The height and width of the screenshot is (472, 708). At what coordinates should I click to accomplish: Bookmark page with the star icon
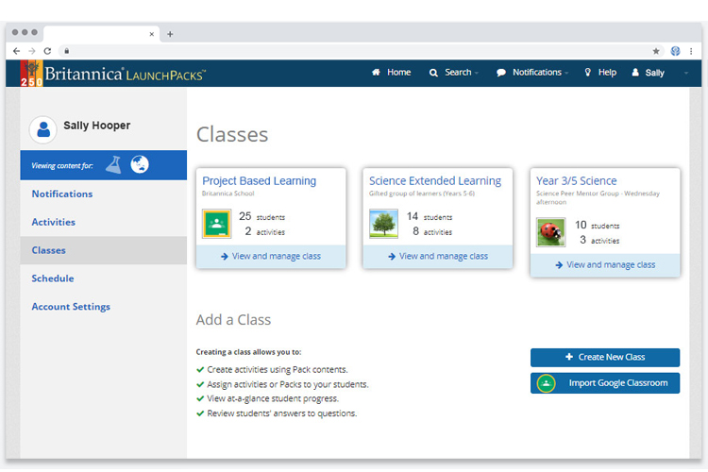coord(656,51)
